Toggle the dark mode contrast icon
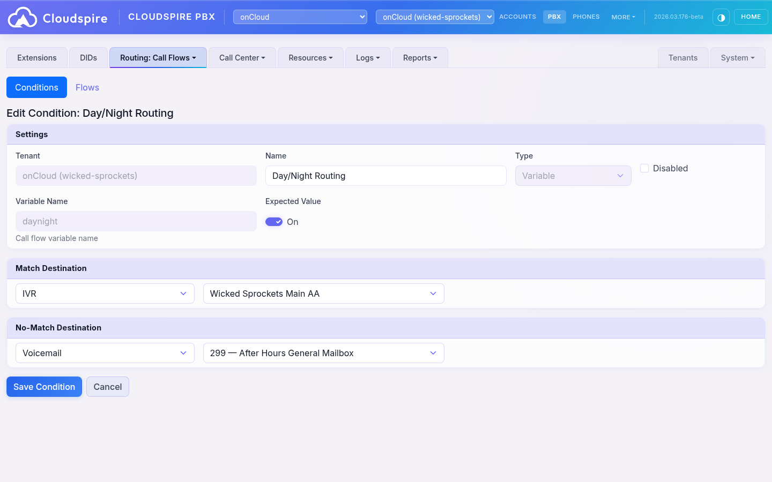This screenshot has width=772, height=482. [x=721, y=17]
